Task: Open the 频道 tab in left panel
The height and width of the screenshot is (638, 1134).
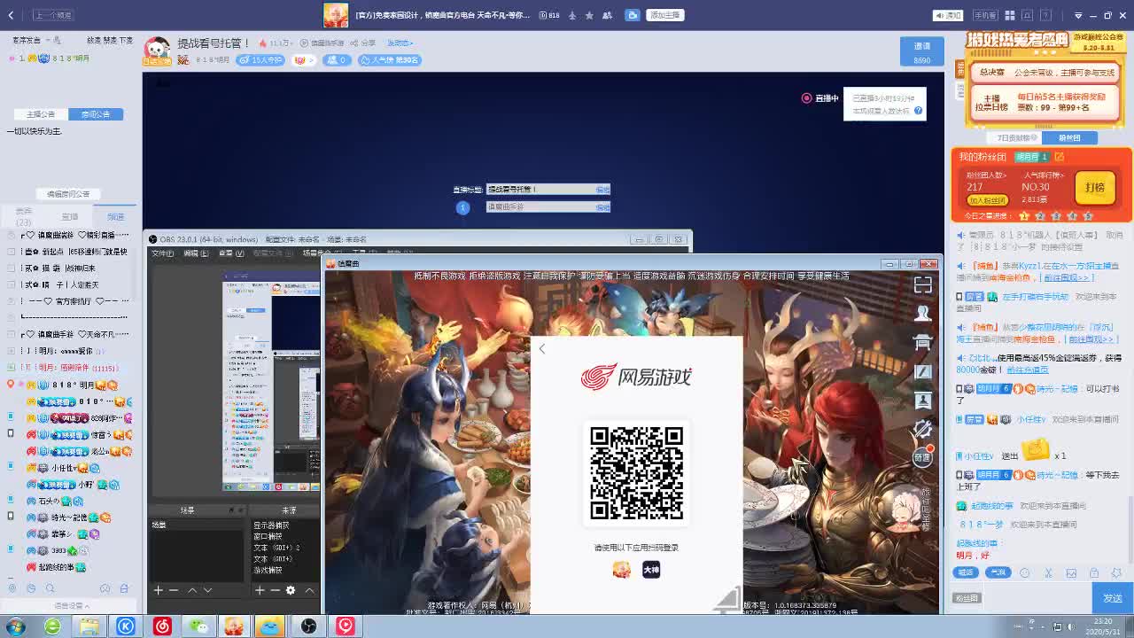Action: 116,216
